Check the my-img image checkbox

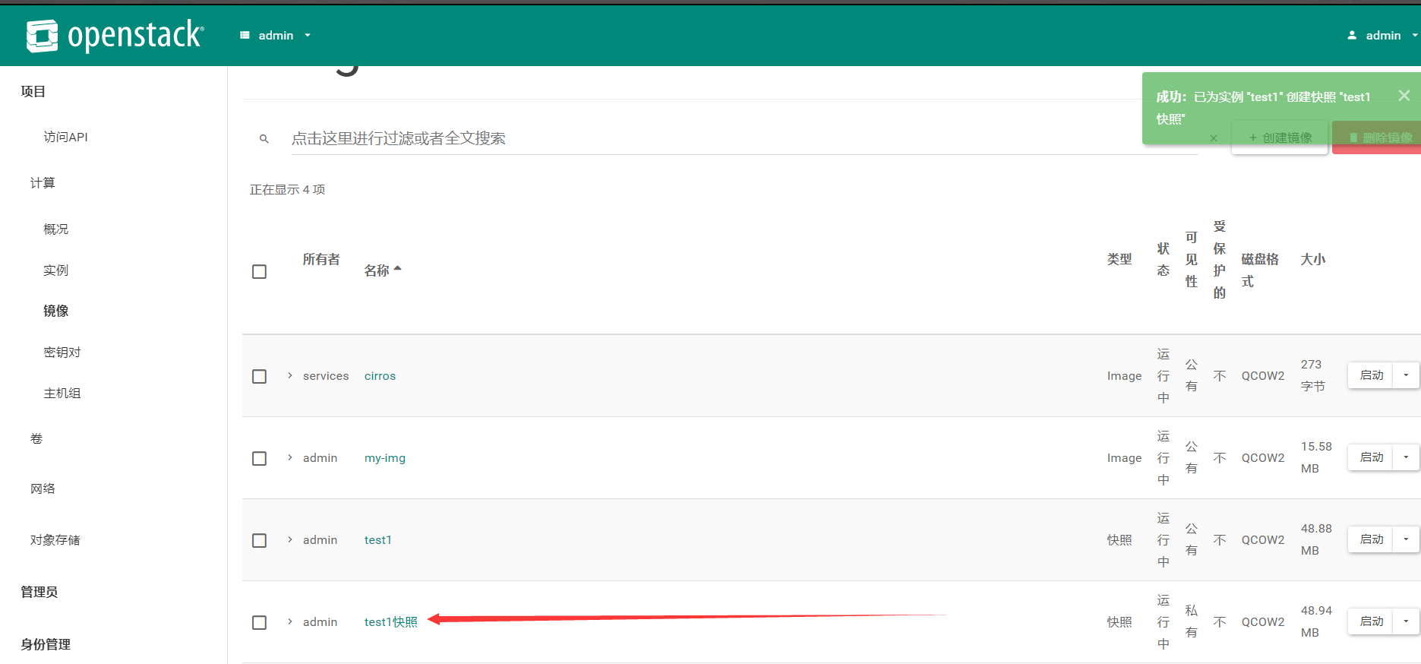tap(259, 459)
